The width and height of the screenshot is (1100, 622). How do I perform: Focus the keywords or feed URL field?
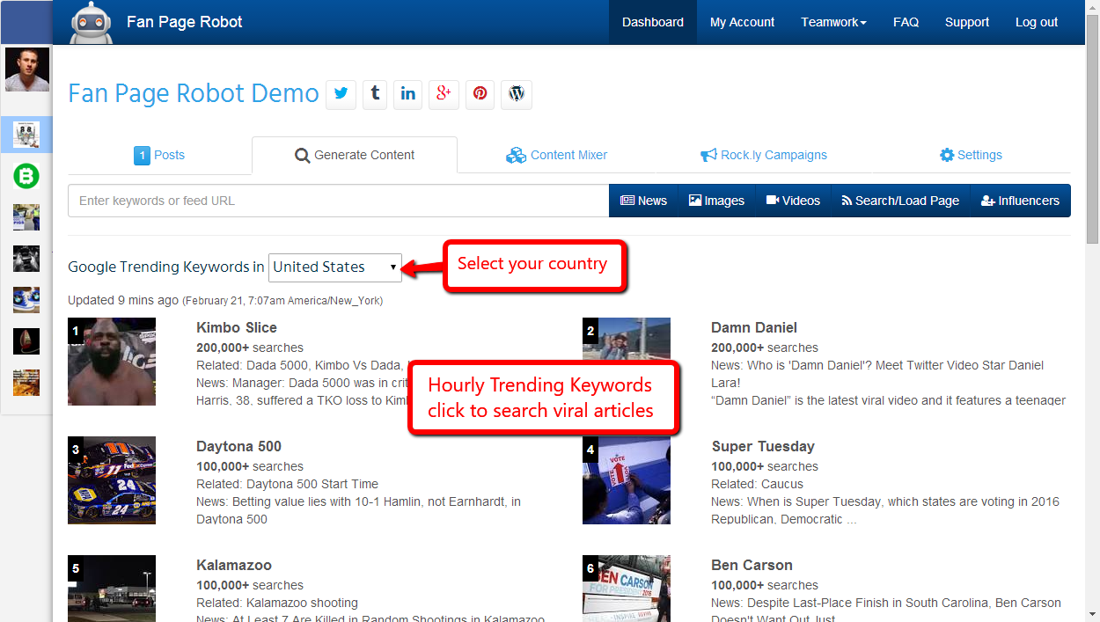click(x=339, y=201)
